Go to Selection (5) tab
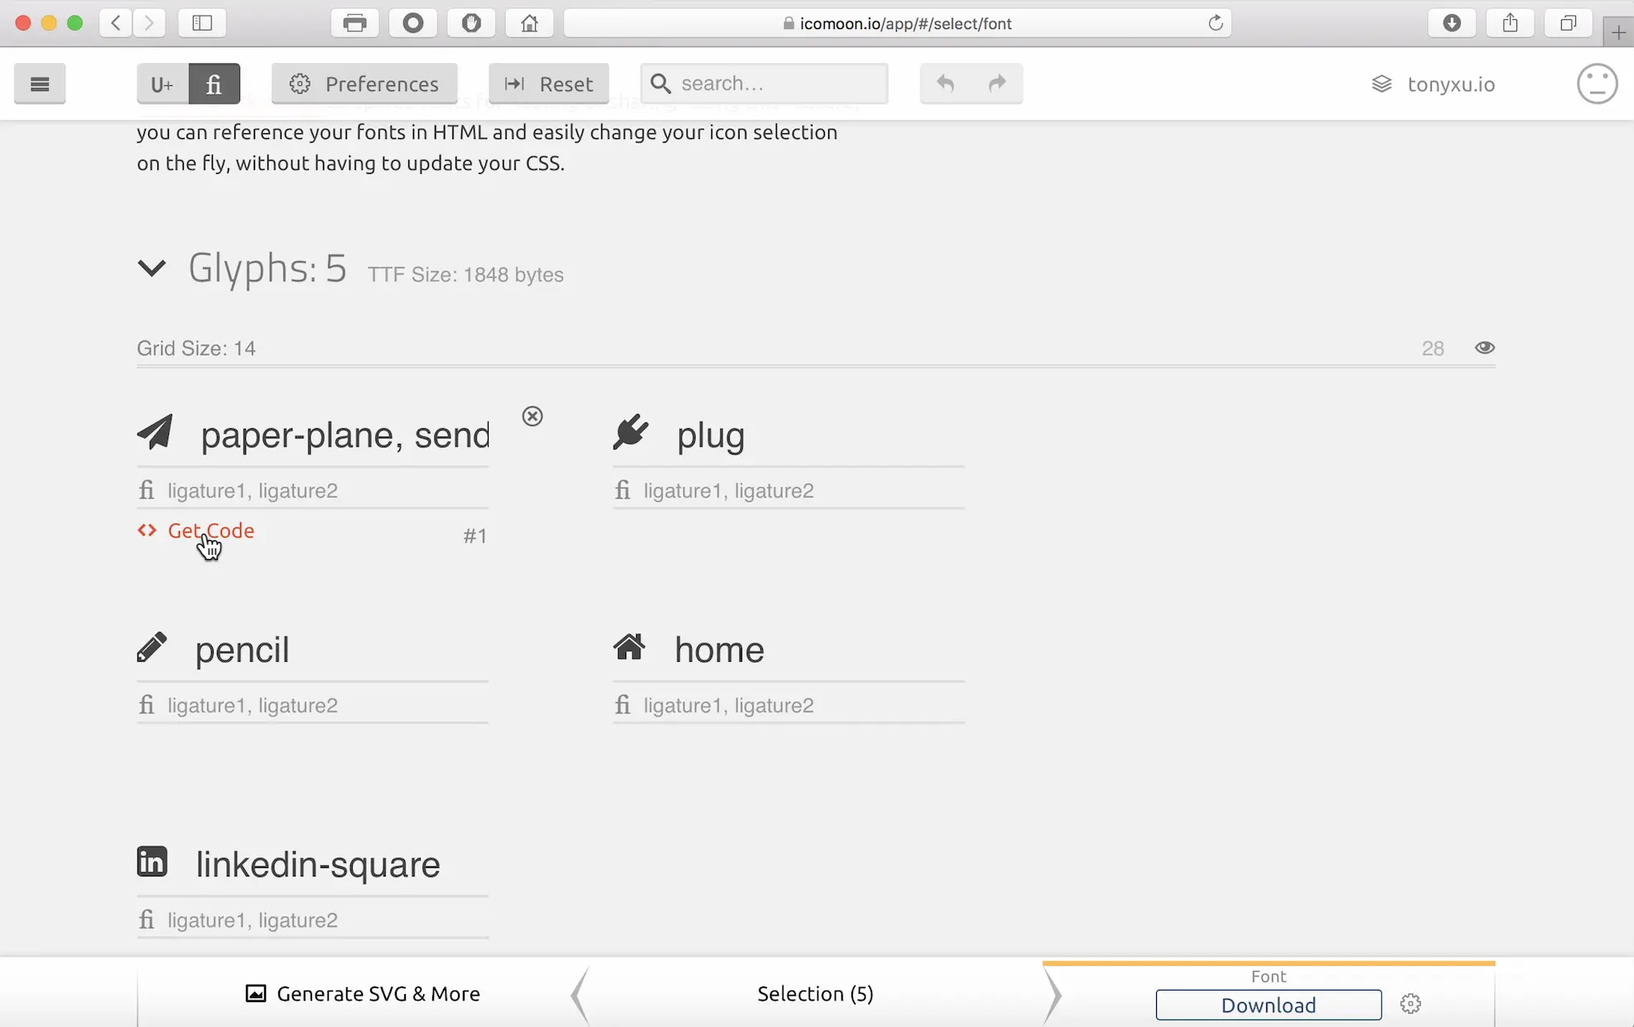 point(815,993)
